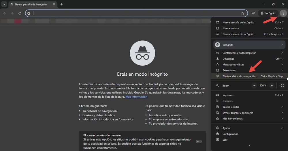The image size is (288, 151).
Task: Select Eliminar datos de navegación
Action: [x=249, y=76]
